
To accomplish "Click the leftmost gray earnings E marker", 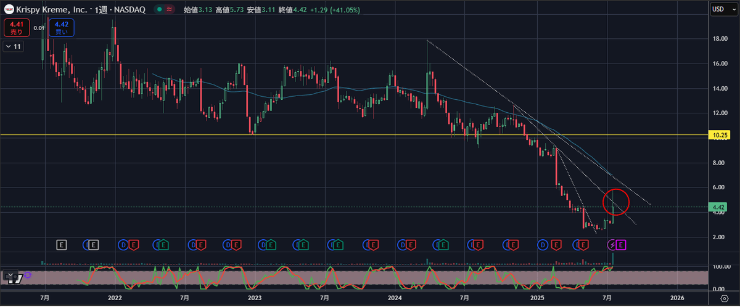I will [x=61, y=245].
